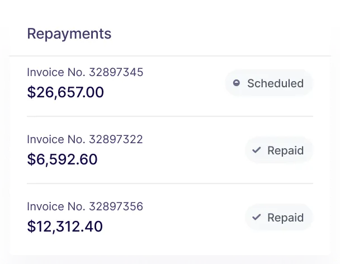Screen dimensions: 340x264
Task: Click the $26,657.00 repayment amount
Action: [x=65, y=92]
